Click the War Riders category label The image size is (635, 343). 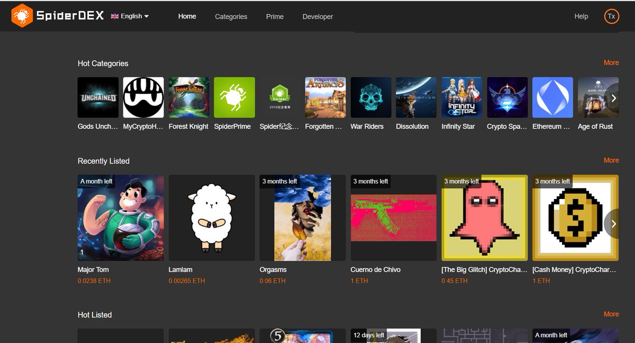[x=367, y=127]
